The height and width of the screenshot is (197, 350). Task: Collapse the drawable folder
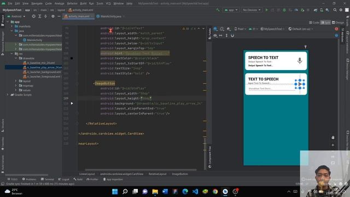16,58
